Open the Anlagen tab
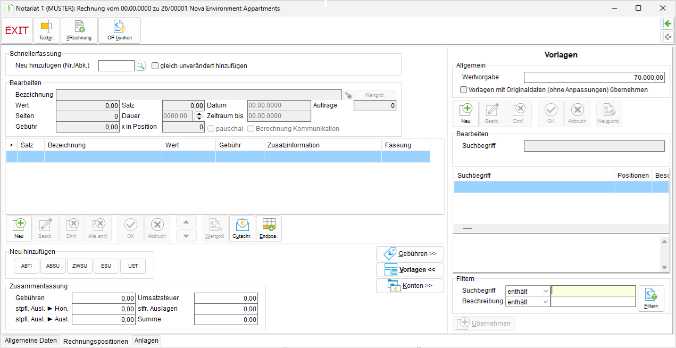 pyautogui.click(x=146, y=341)
